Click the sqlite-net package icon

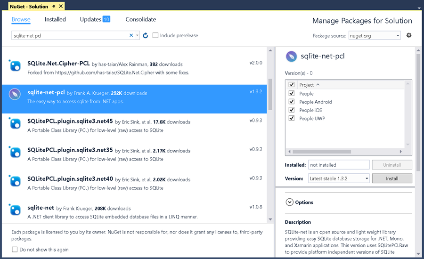click(15, 210)
